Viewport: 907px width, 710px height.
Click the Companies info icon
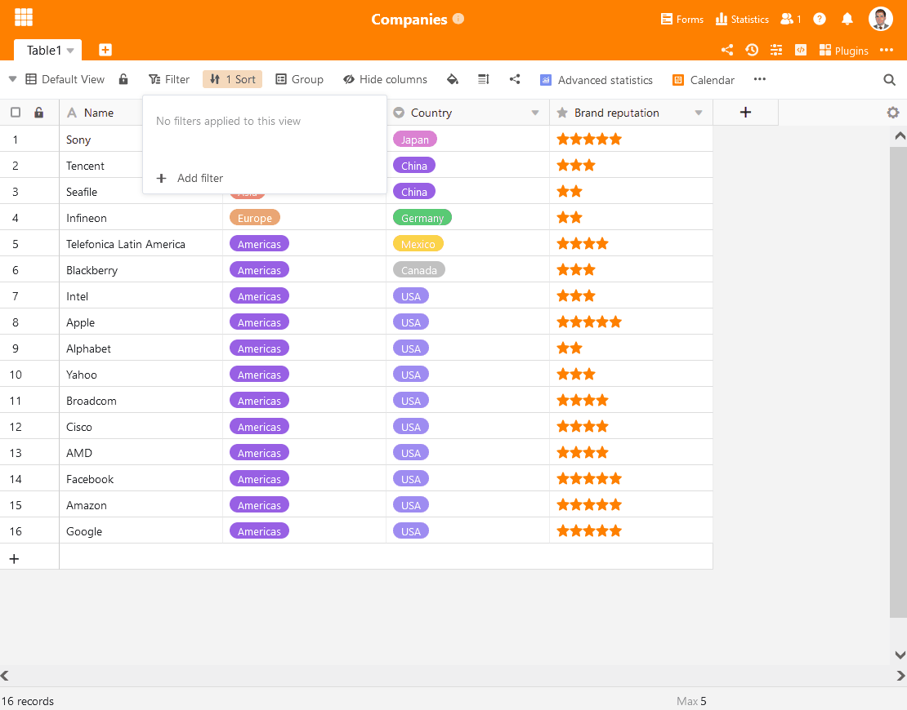(458, 19)
